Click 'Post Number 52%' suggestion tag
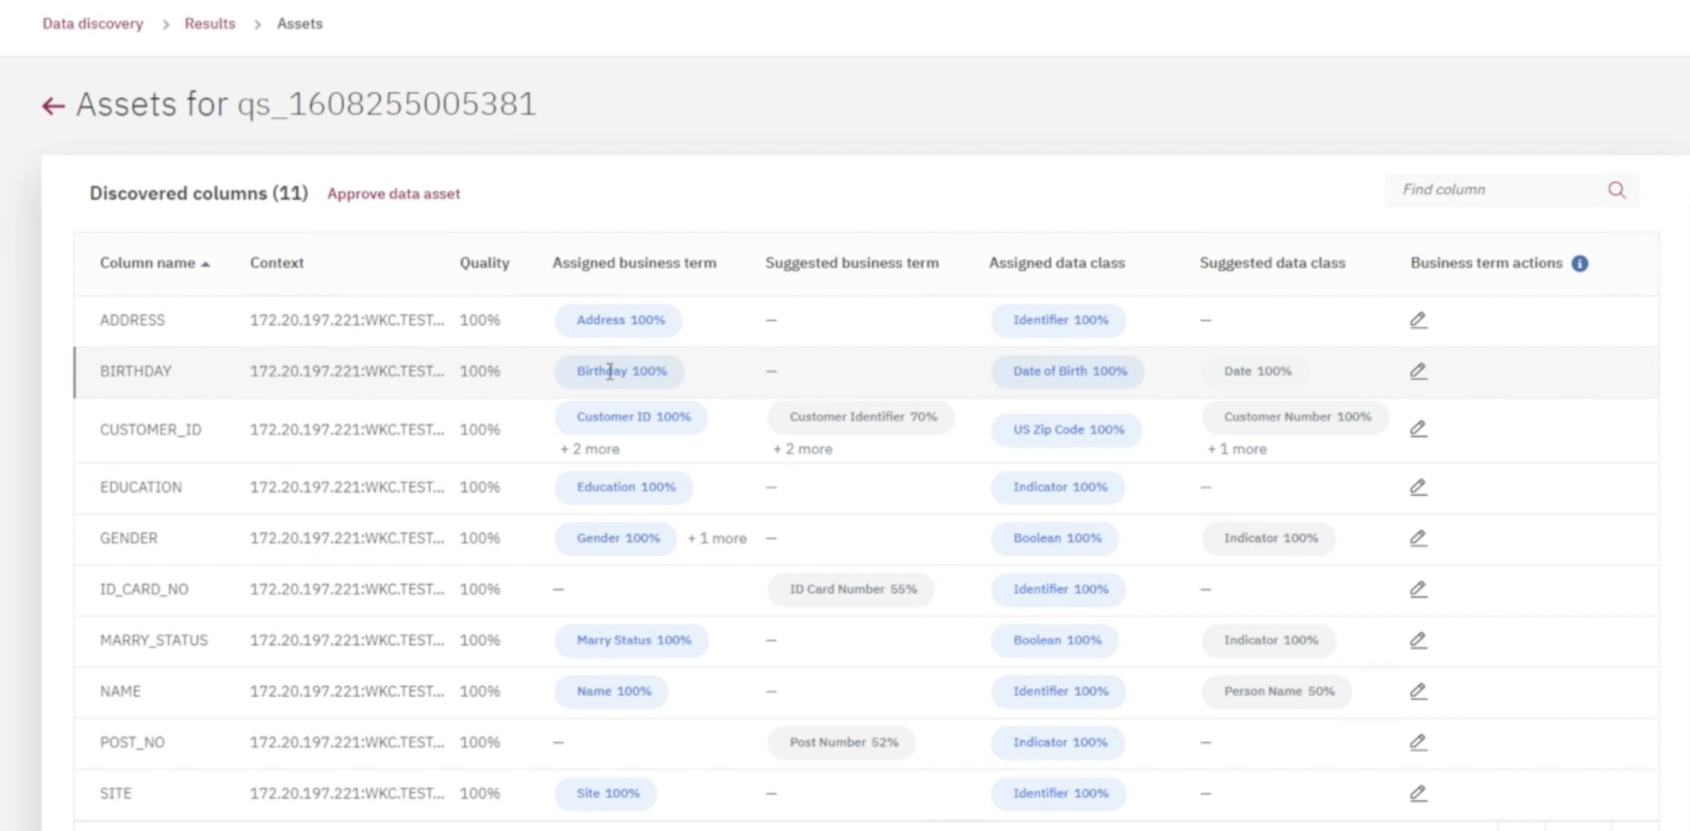 coord(842,742)
